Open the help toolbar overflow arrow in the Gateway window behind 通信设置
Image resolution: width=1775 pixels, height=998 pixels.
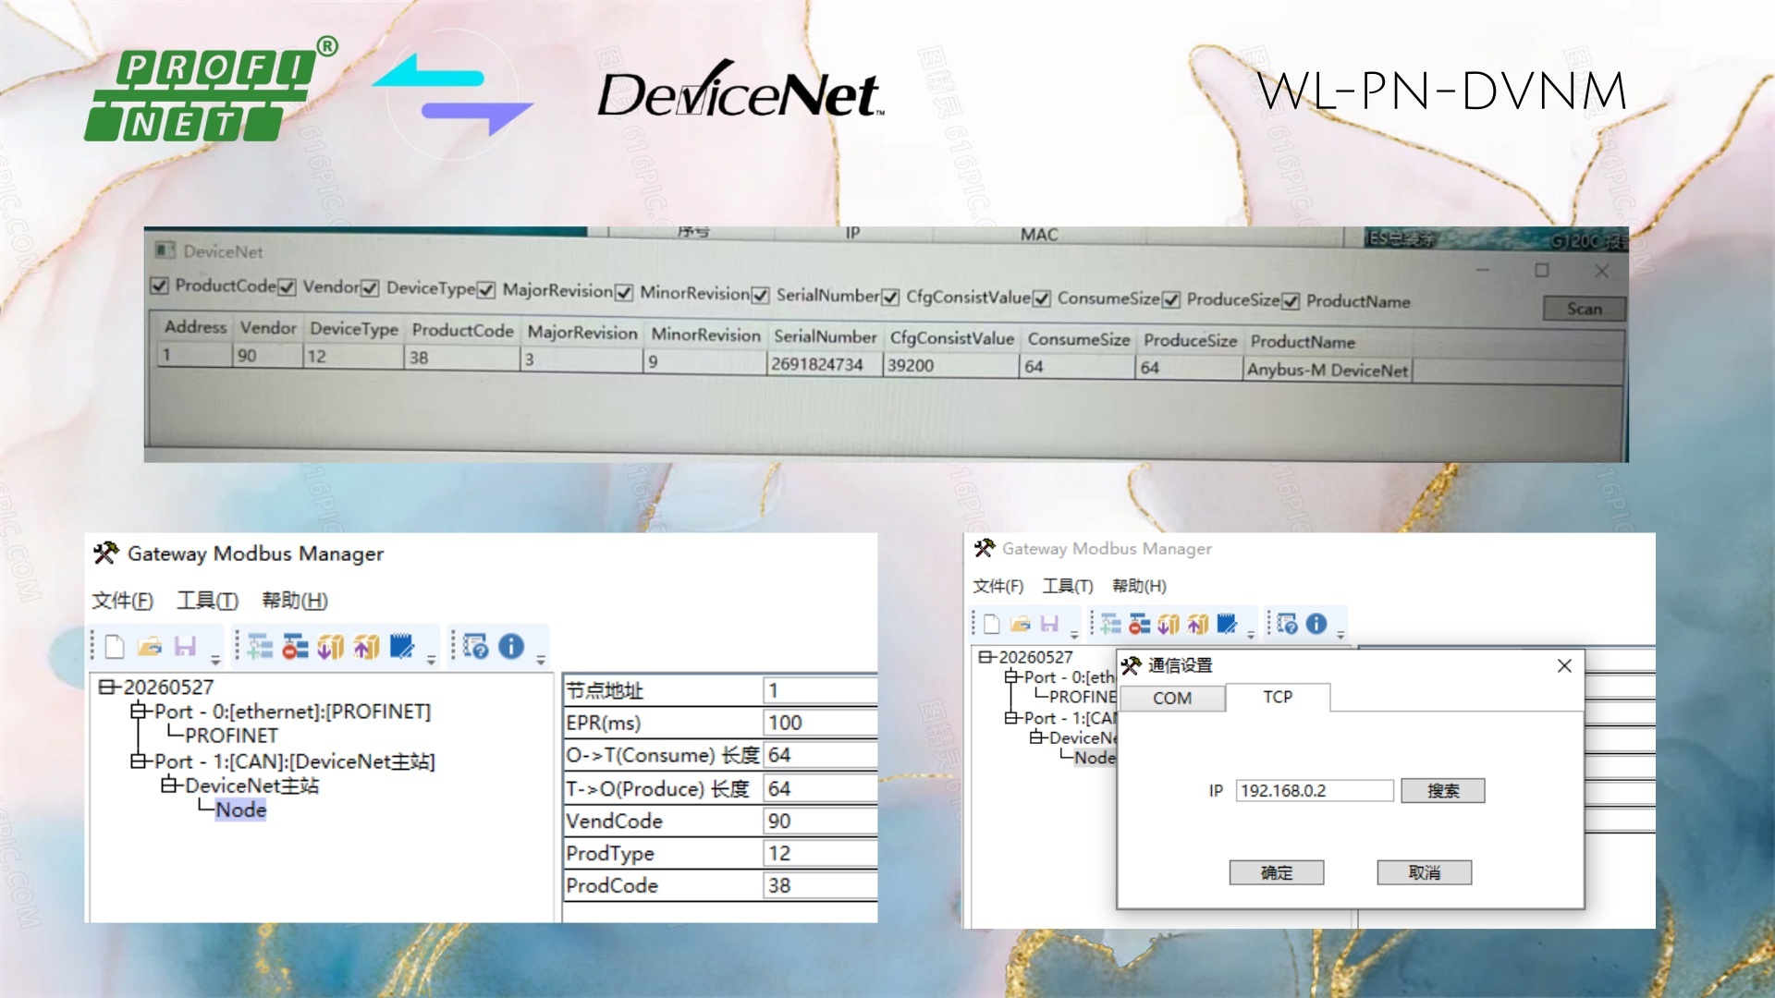pos(1340,635)
